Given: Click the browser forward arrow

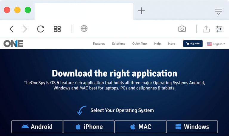Looking at the screenshot, I should [25, 29].
